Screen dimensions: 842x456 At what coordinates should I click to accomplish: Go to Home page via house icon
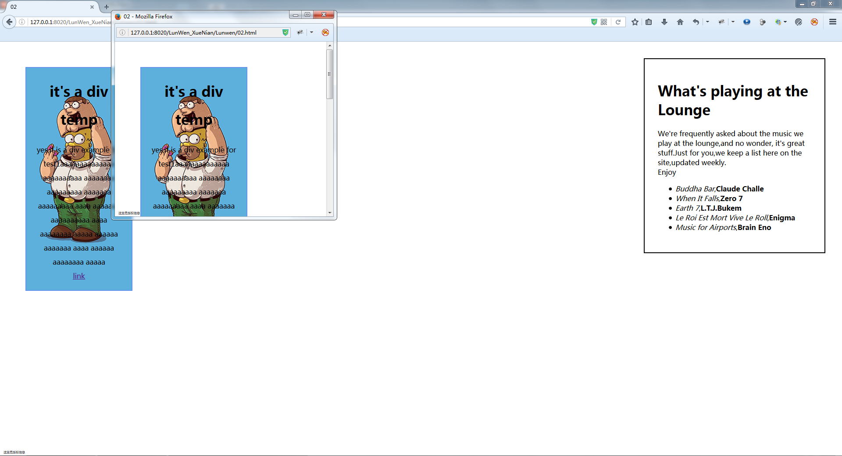680,22
